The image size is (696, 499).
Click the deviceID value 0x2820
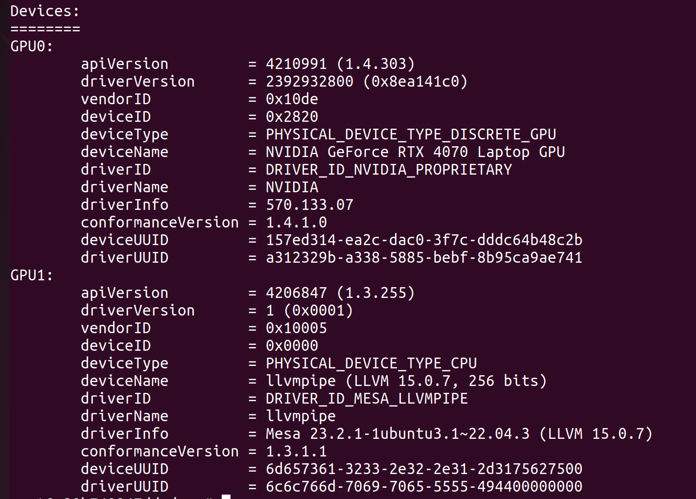pos(292,116)
